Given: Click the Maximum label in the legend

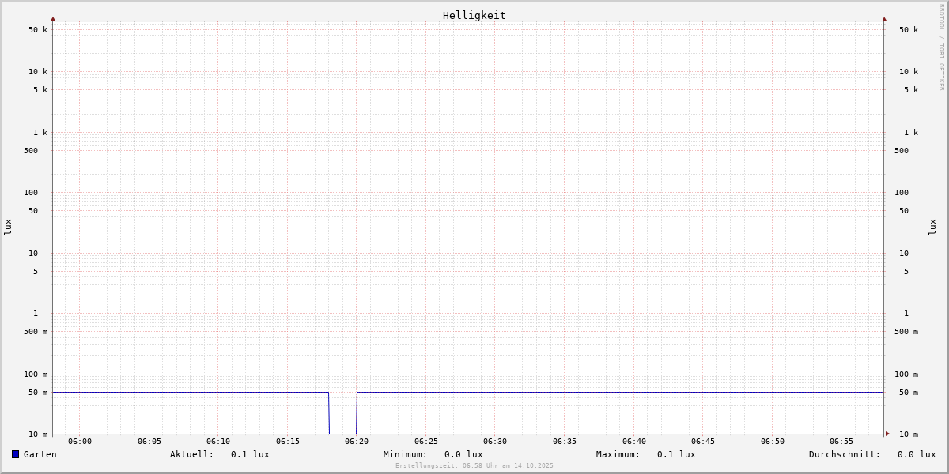Looking at the screenshot, I should [x=618, y=454].
